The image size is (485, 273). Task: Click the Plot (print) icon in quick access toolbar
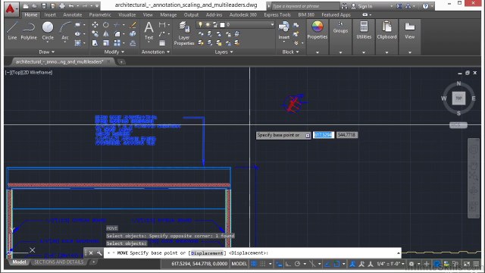point(62,6)
